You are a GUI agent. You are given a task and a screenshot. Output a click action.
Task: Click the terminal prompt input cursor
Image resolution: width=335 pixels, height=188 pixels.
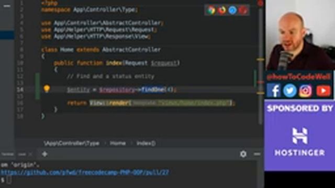click(9, 180)
